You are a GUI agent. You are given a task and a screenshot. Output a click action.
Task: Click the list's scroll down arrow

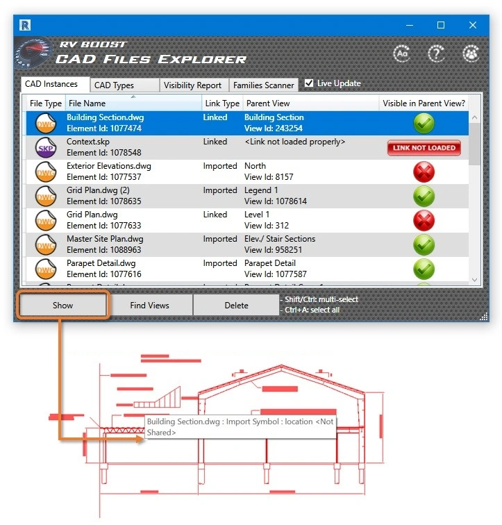point(475,279)
